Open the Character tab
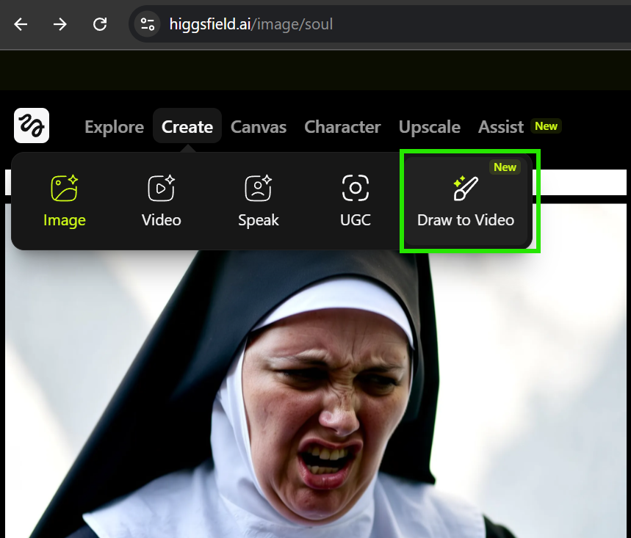The height and width of the screenshot is (538, 631). (x=342, y=127)
